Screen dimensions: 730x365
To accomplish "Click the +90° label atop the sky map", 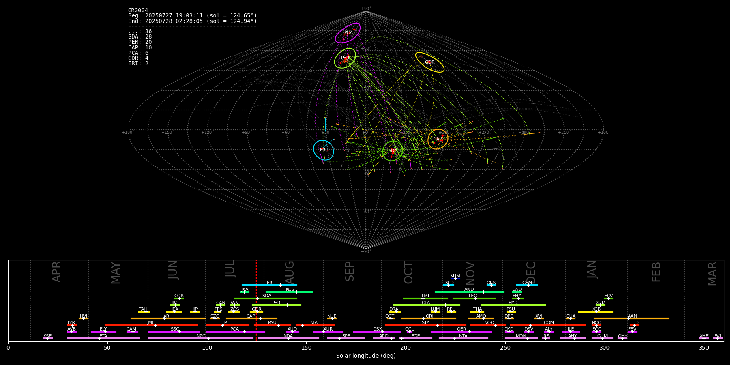I will pyautogui.click(x=366, y=9).
